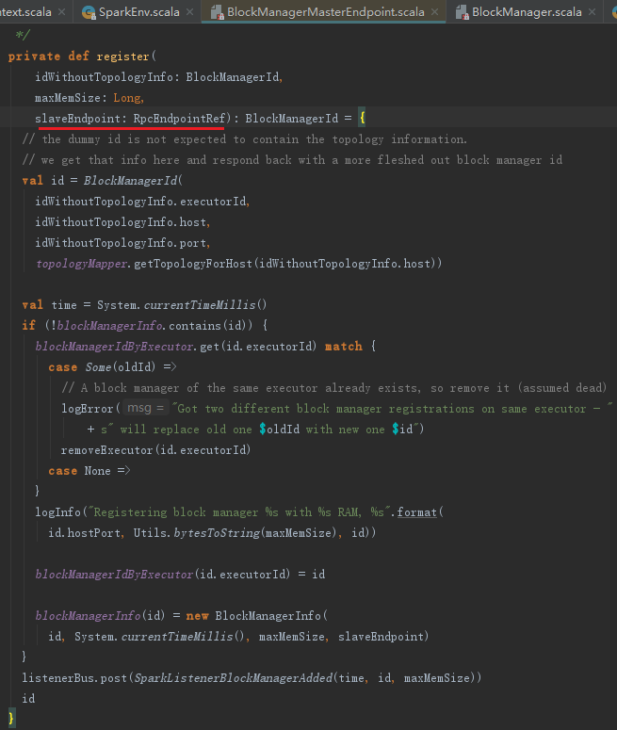This screenshot has height=730, width=617.
Task: Click the yellow closing brace at bottom
Action: [x=11, y=718]
